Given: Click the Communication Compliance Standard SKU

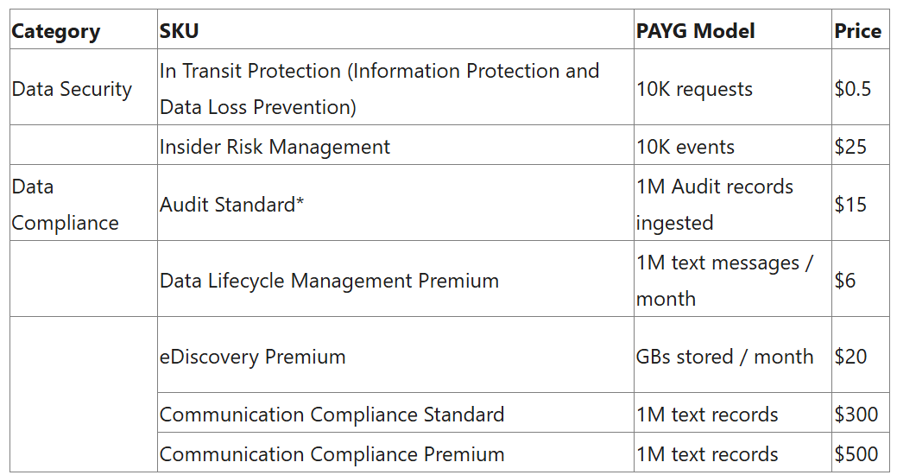Looking at the screenshot, I should (x=332, y=415).
